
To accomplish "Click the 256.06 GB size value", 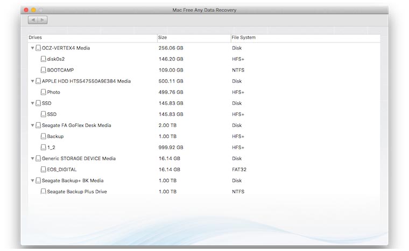I will (171, 48).
